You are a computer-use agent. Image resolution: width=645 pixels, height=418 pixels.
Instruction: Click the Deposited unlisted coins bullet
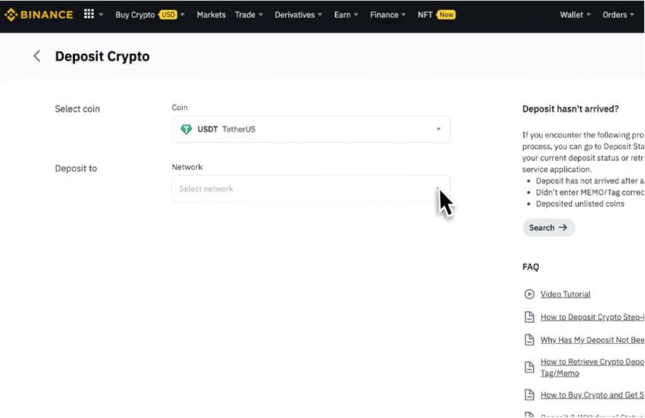pos(580,204)
